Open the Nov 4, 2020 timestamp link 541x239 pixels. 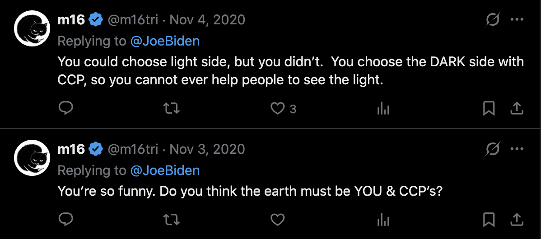point(207,20)
